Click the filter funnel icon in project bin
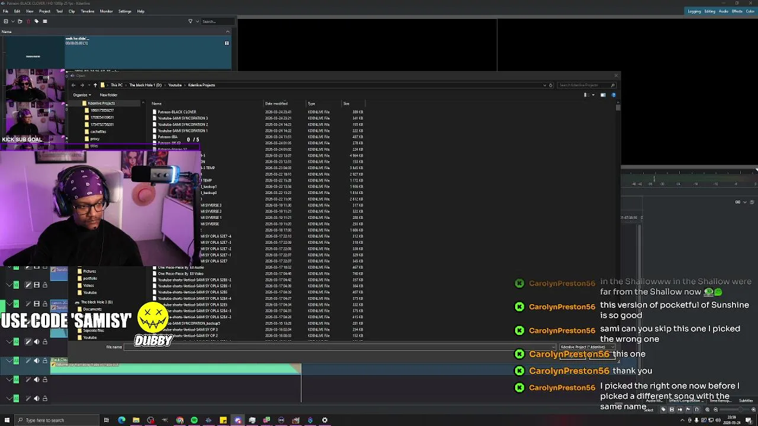Screen dimensions: 758x426 [190, 21]
